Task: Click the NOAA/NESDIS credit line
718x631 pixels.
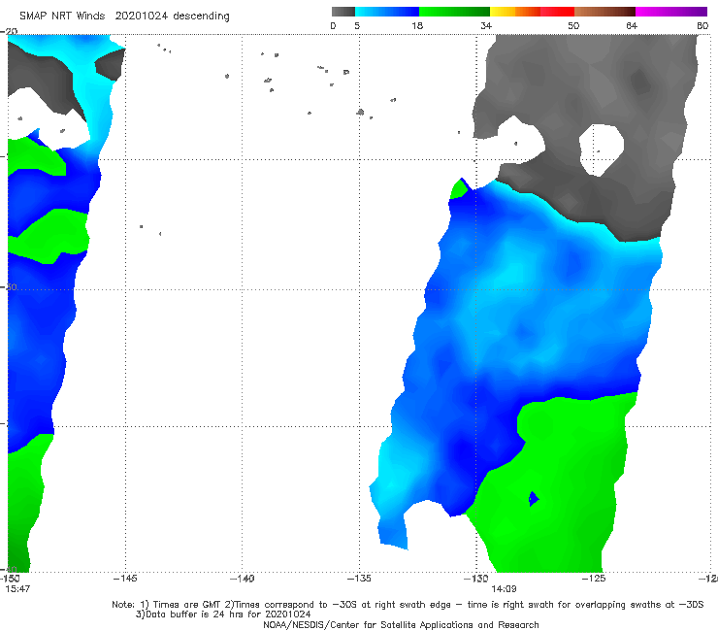Action: [x=401, y=624]
